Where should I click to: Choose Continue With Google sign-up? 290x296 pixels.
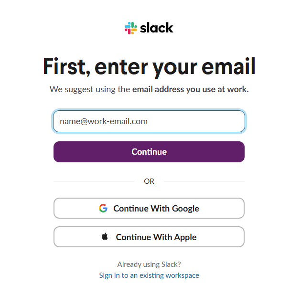pyautogui.click(x=149, y=208)
